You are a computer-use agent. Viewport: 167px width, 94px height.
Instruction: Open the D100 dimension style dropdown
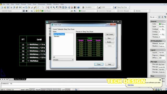(x=112, y=7)
